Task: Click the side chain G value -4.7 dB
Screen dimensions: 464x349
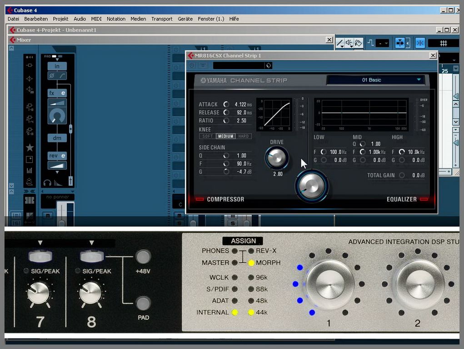Action: click(x=244, y=172)
